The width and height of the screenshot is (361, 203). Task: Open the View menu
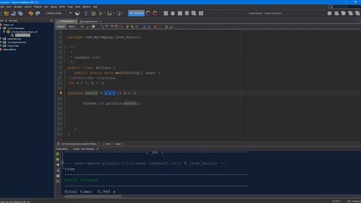click(9, 7)
